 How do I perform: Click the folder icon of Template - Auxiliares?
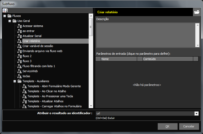[20, 81]
